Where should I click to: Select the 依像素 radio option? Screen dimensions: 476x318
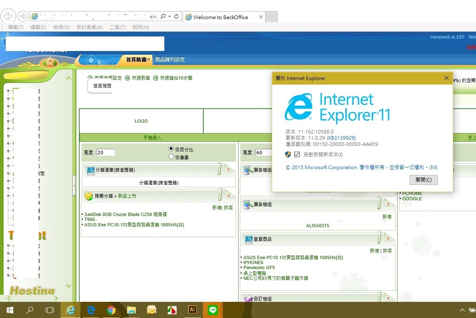[171, 157]
